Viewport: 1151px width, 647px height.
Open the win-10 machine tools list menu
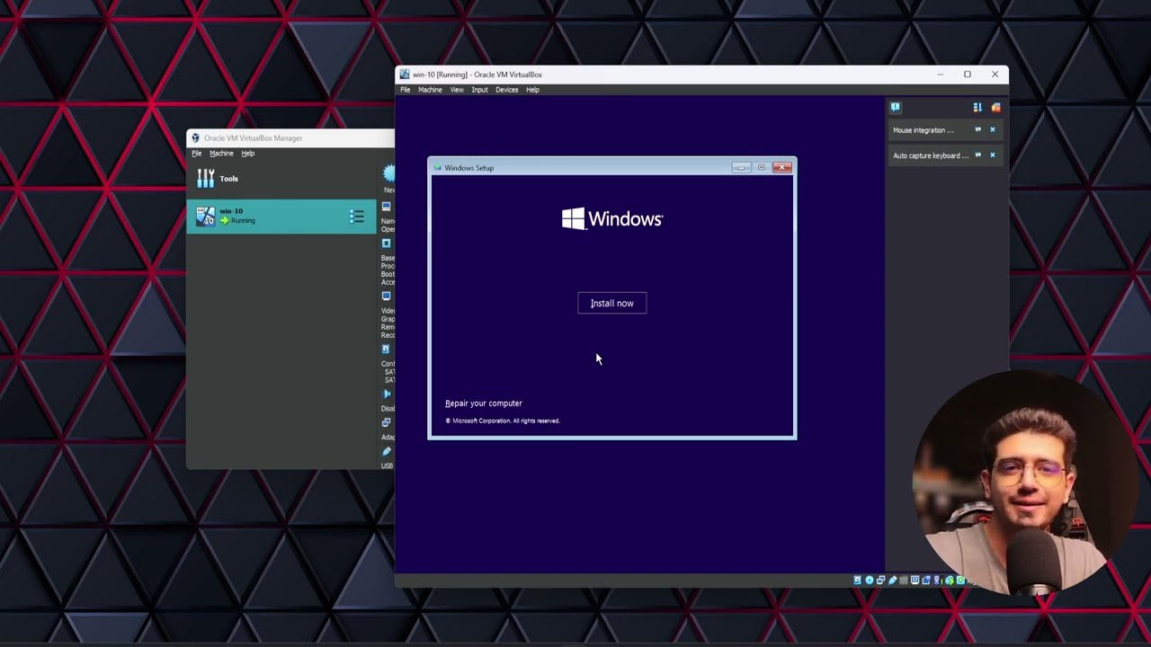(357, 217)
